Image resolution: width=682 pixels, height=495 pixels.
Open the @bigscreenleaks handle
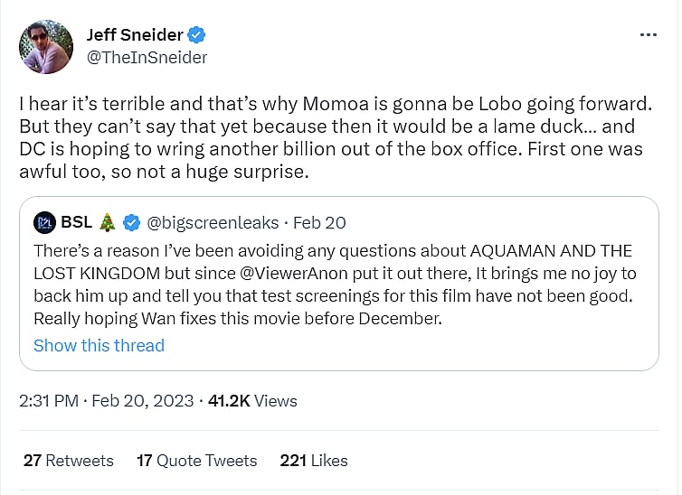pos(210,222)
